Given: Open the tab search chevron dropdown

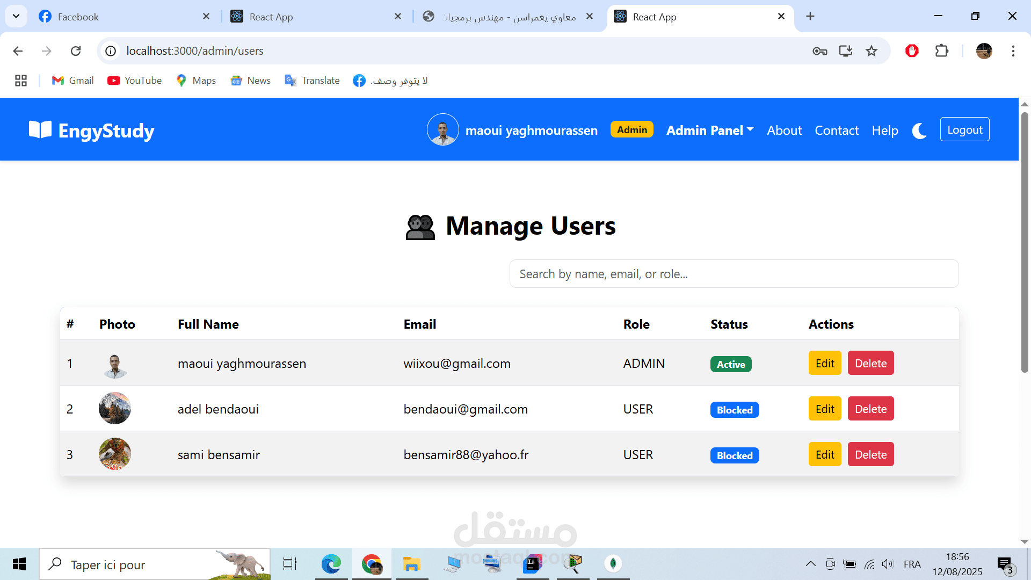Looking at the screenshot, I should point(16,16).
